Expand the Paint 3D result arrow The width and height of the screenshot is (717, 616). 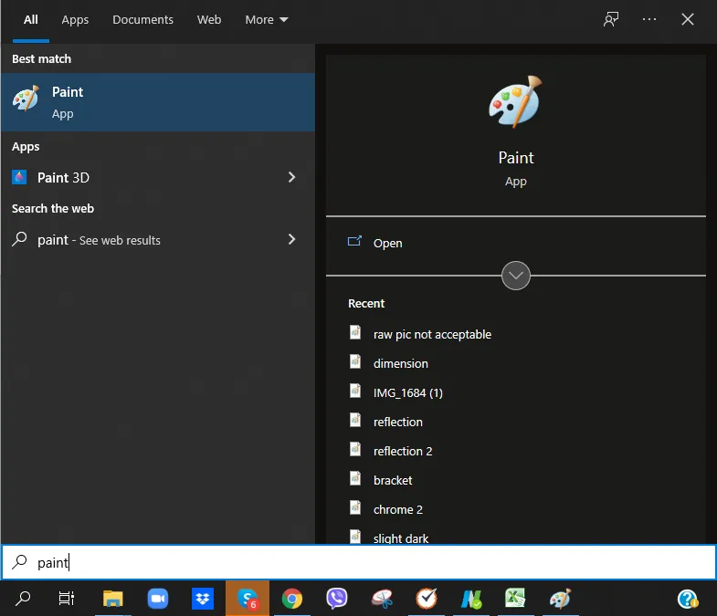pos(291,177)
